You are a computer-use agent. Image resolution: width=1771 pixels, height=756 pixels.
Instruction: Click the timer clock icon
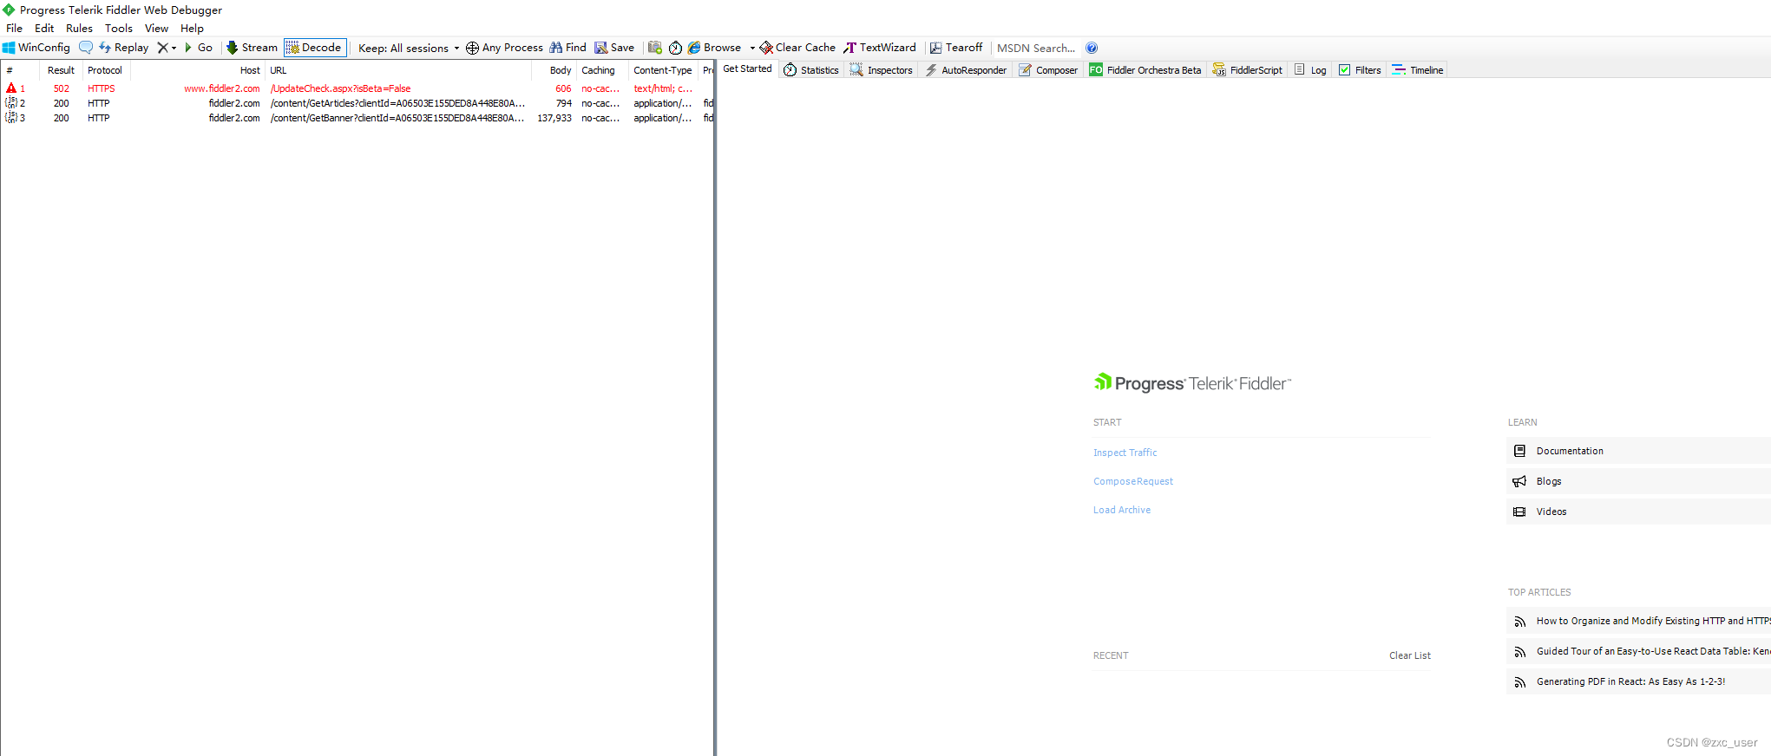click(x=675, y=48)
